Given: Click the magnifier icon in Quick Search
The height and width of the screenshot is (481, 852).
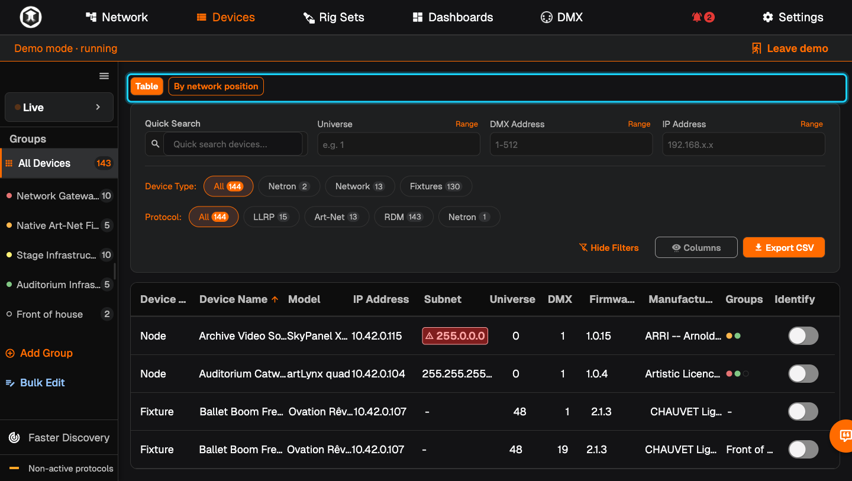Looking at the screenshot, I should click(x=155, y=144).
